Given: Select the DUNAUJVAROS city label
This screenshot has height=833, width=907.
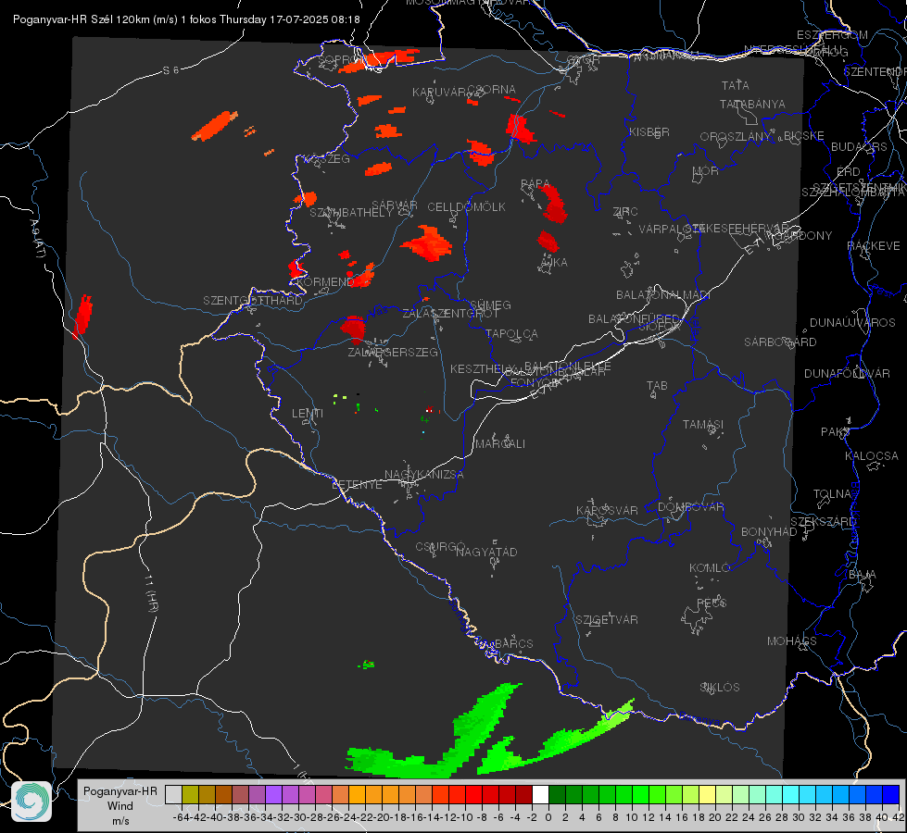Looking at the screenshot, I should pyautogui.click(x=852, y=322).
